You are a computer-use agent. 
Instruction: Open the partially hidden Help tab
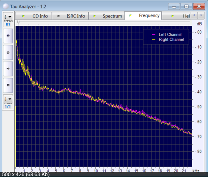176,16
